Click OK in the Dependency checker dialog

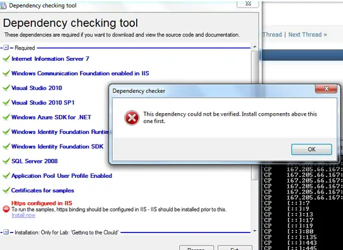click(x=311, y=149)
